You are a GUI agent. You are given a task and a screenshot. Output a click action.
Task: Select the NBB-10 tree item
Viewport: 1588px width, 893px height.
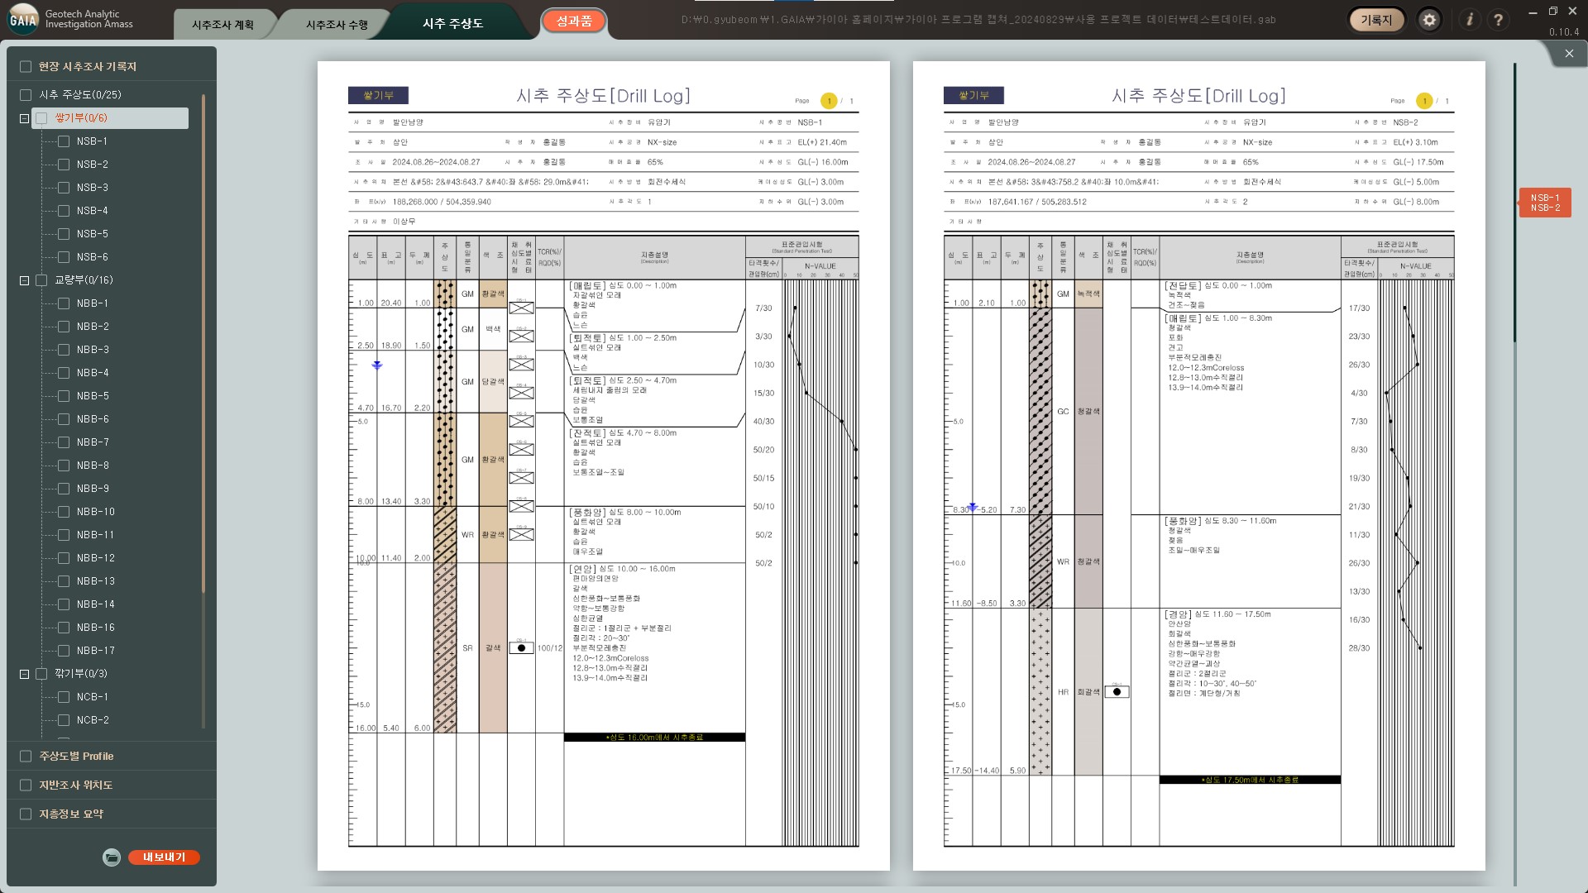coord(96,512)
